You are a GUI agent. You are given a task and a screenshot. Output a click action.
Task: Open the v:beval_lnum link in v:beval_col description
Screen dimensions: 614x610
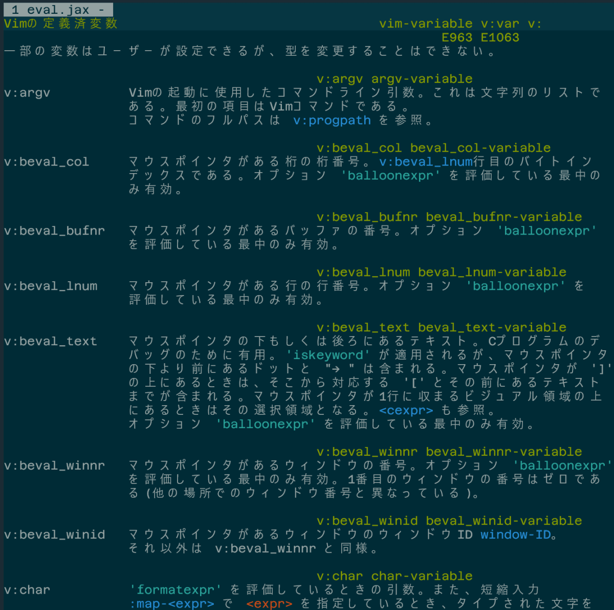426,162
